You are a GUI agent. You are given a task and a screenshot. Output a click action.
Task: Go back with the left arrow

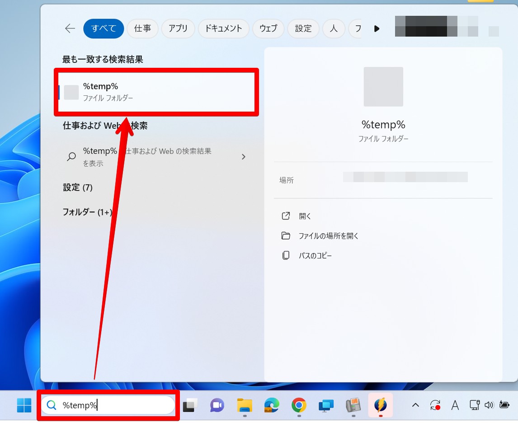(70, 28)
